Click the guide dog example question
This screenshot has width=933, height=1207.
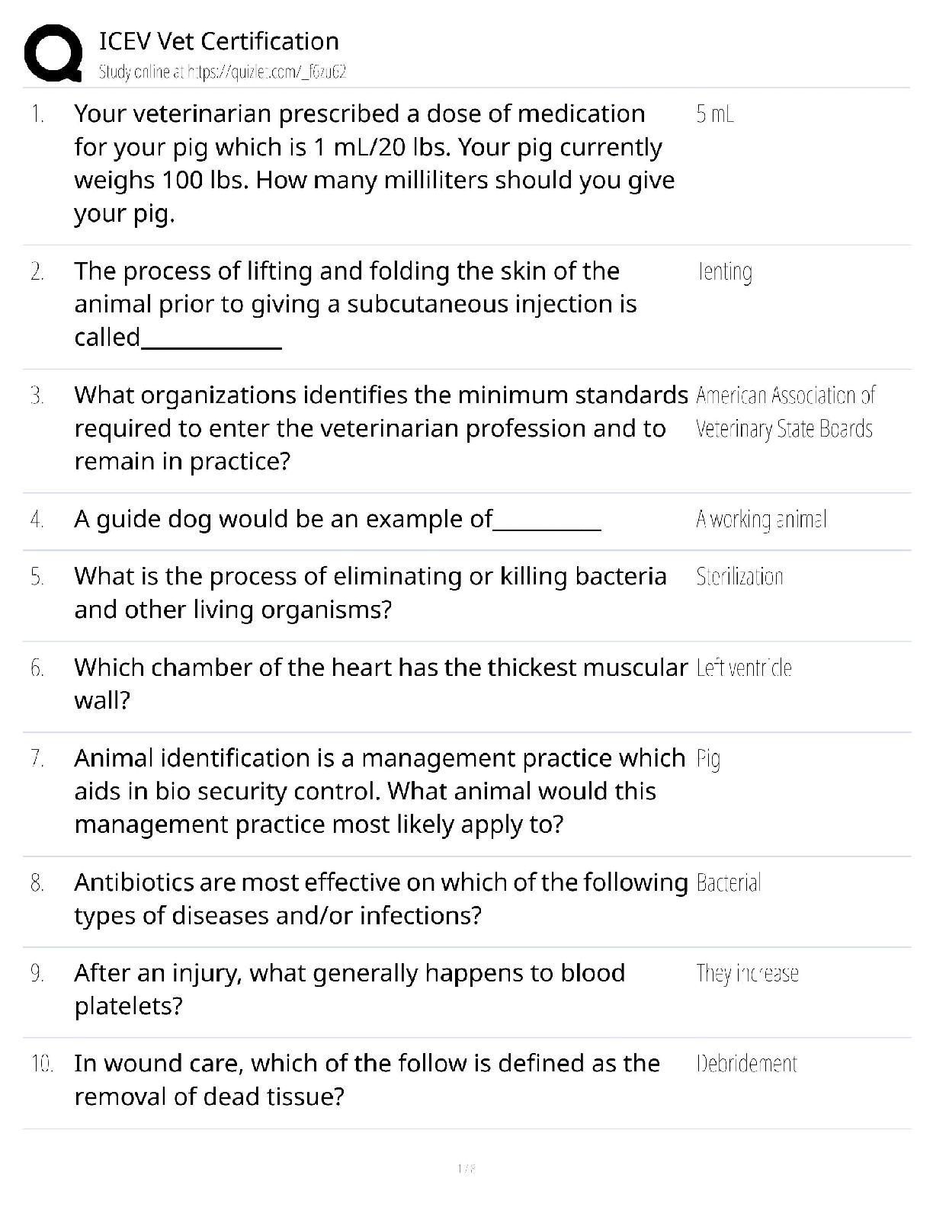[337, 520]
